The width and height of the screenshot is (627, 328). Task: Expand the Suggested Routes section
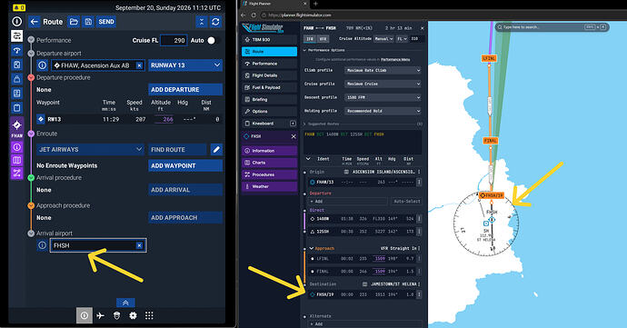(x=304, y=124)
